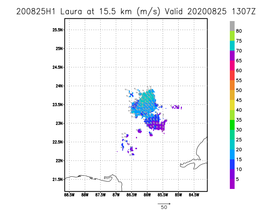Click the colorbar segment between 25 and 30

click(x=232, y=135)
